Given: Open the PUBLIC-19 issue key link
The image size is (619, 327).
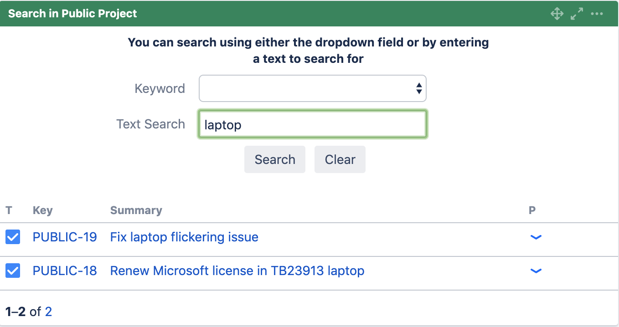Looking at the screenshot, I should pyautogui.click(x=65, y=237).
